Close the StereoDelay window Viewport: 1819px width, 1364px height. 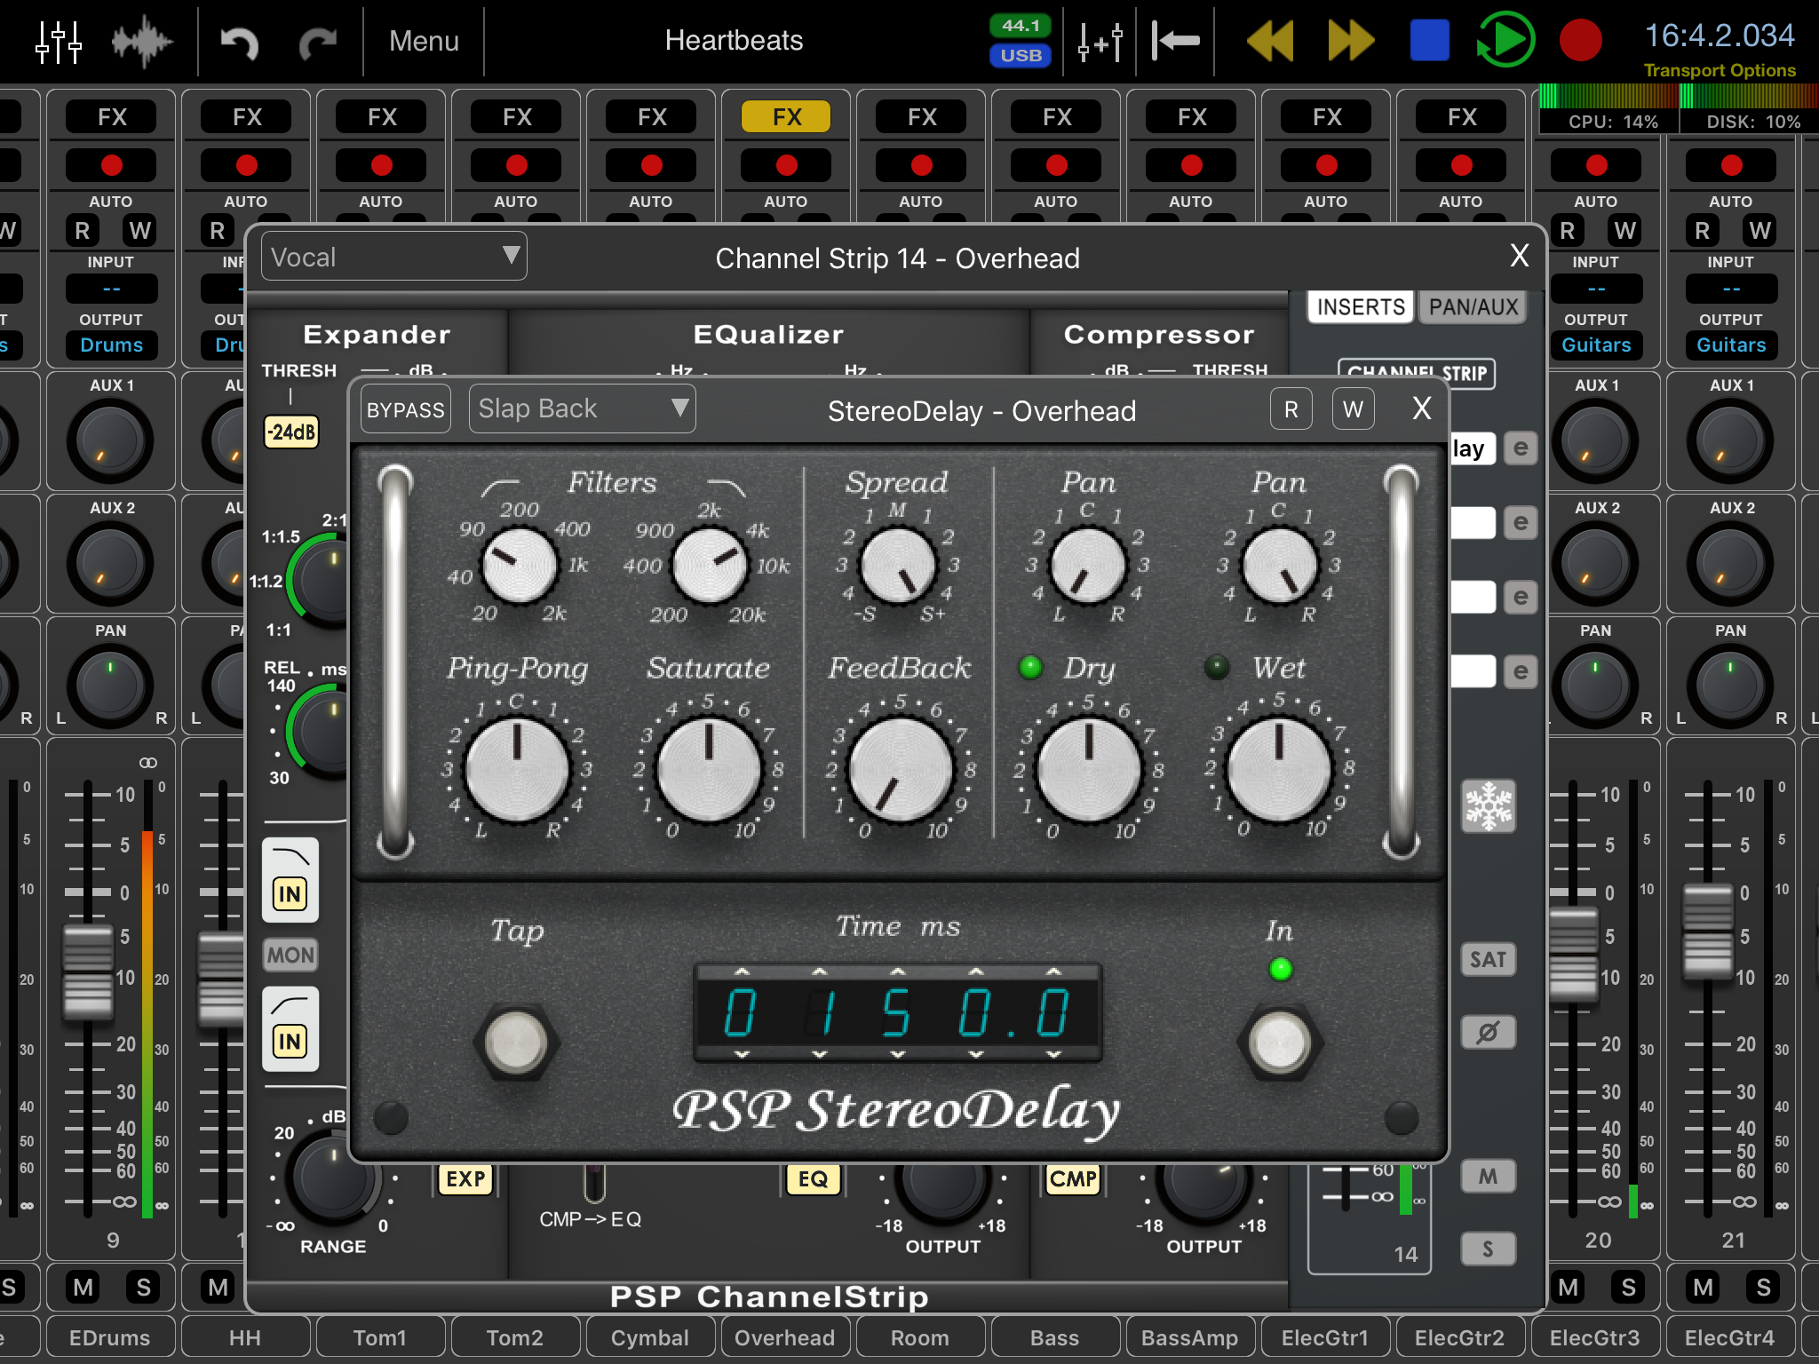coord(1422,408)
